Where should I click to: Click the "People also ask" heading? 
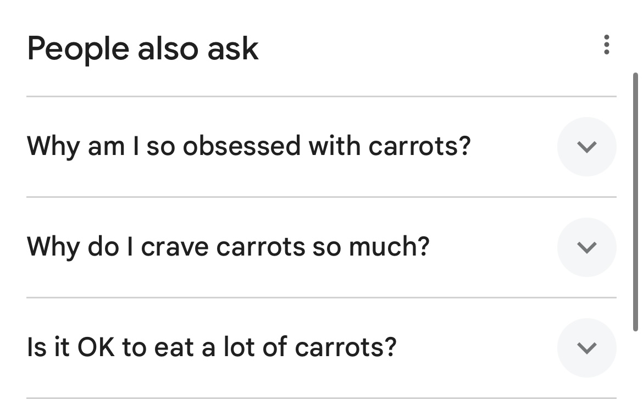pos(142,48)
